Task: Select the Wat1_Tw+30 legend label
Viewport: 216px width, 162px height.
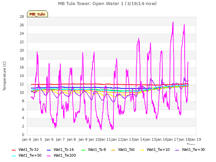Action: click(193, 150)
